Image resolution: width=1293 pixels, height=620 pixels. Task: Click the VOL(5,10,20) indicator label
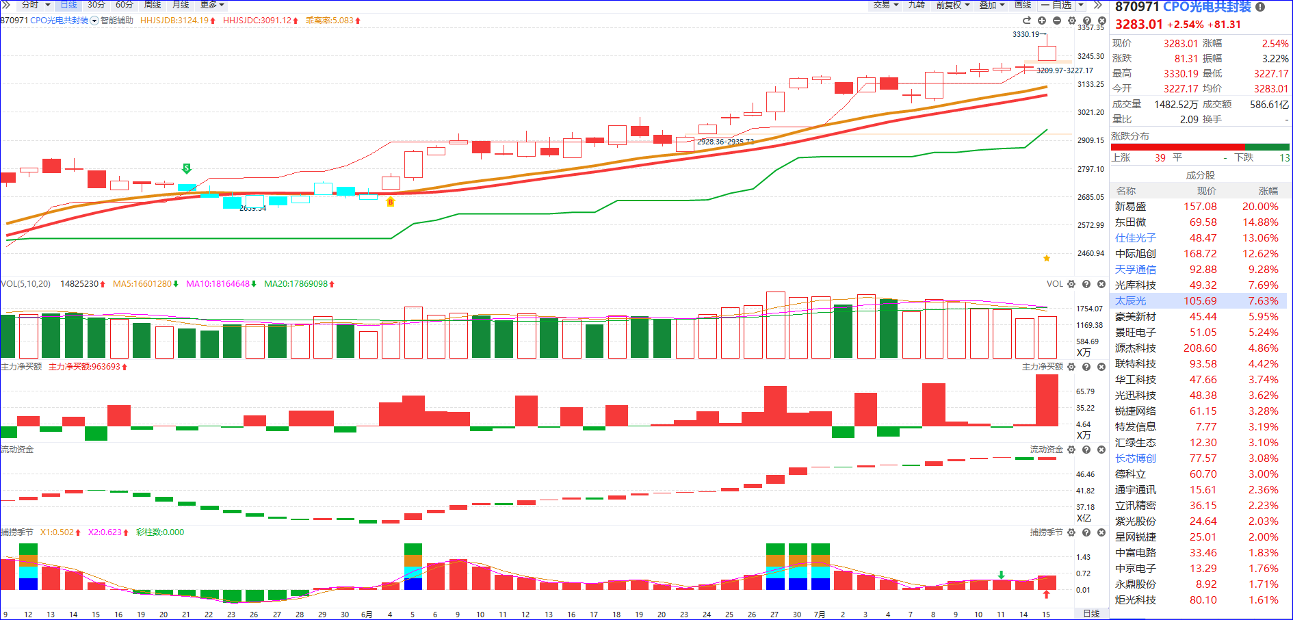[26, 284]
